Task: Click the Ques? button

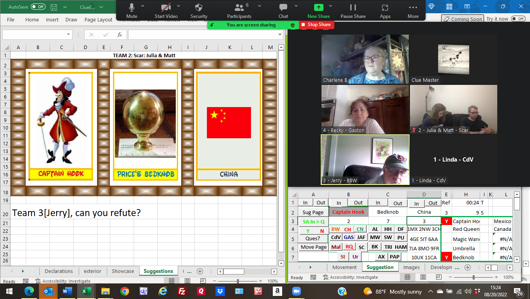Action: coord(313,238)
